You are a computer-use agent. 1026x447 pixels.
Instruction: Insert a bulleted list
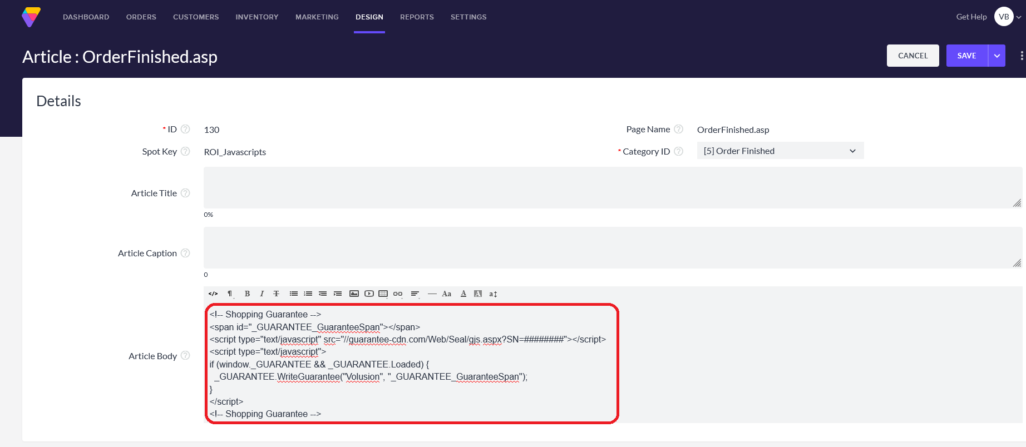pos(294,294)
